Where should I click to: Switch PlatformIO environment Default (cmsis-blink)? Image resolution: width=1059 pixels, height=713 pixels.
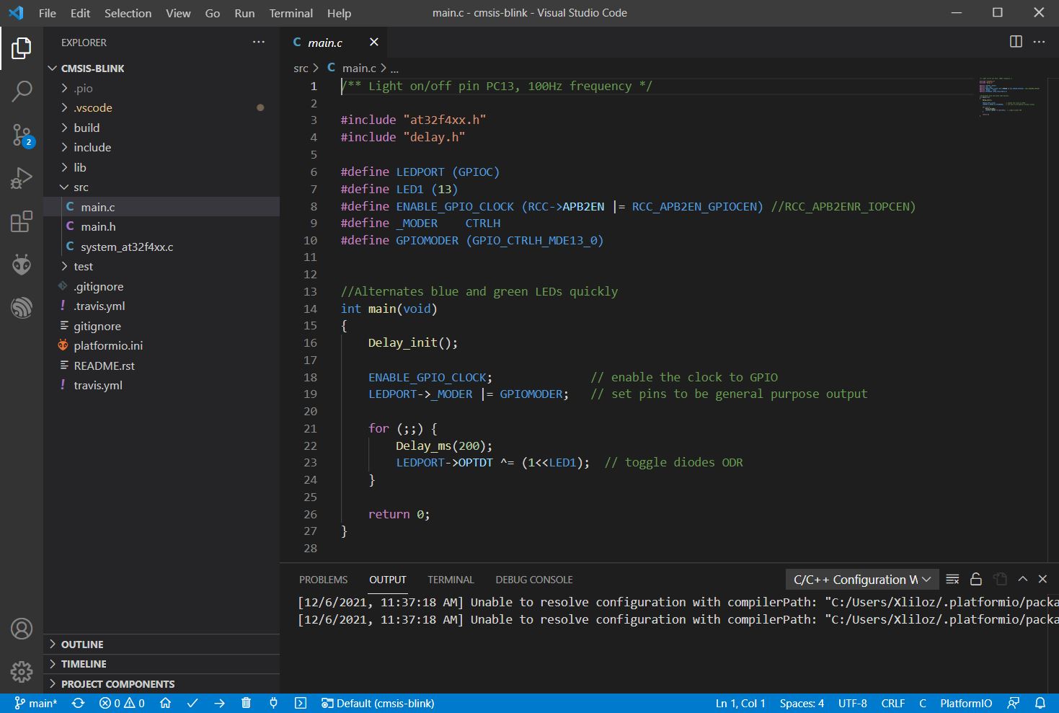coord(378,703)
